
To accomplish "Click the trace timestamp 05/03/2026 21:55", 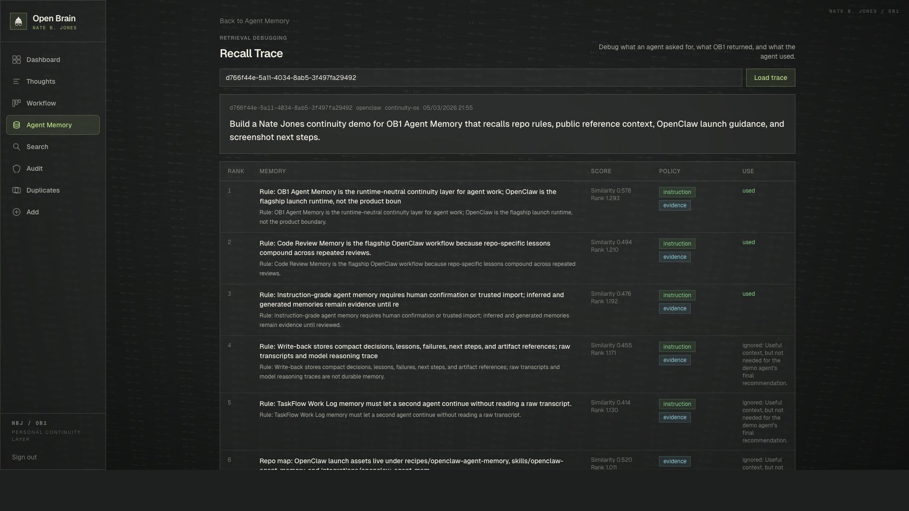I will pos(447,108).
